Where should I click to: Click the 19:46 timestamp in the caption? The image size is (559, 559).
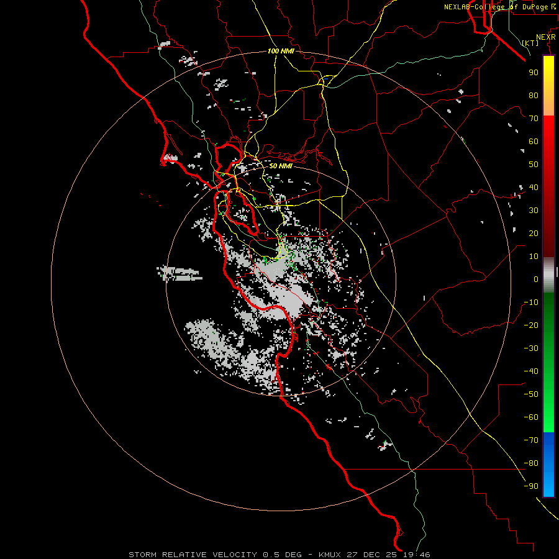coord(417,555)
